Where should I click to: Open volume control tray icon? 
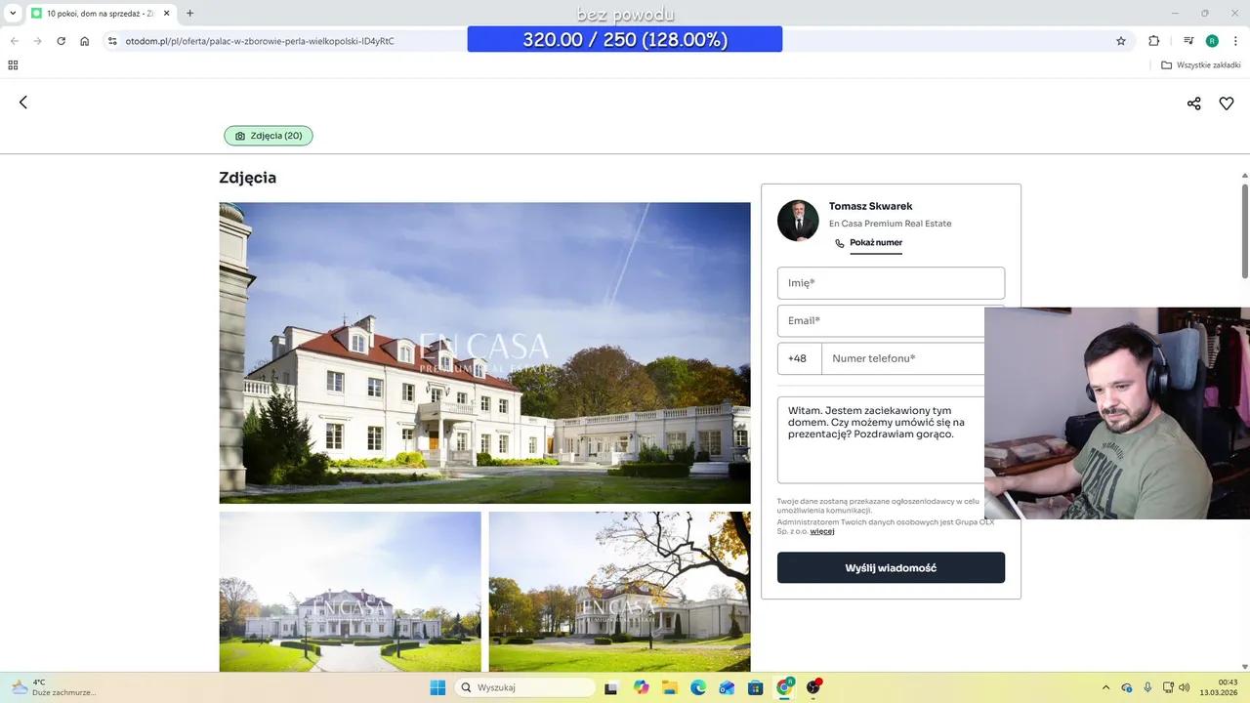pos(1185,687)
